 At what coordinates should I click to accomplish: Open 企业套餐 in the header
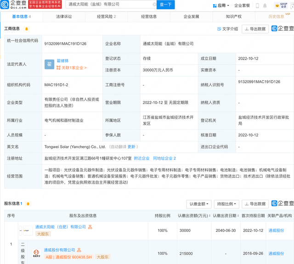(x=242, y=6)
